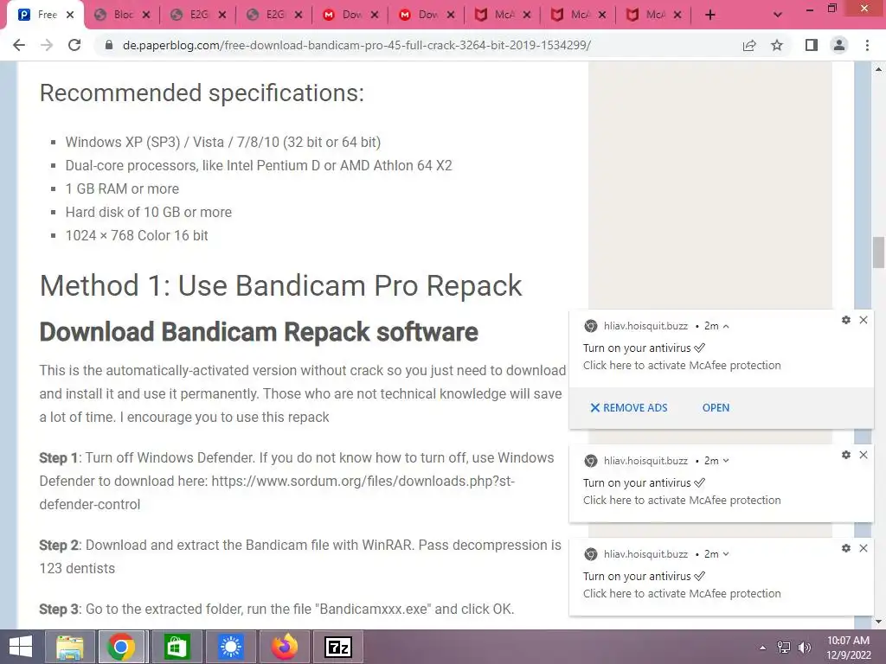The image size is (886, 664).
Task: Open settings gear of middle notification
Action: tap(846, 455)
